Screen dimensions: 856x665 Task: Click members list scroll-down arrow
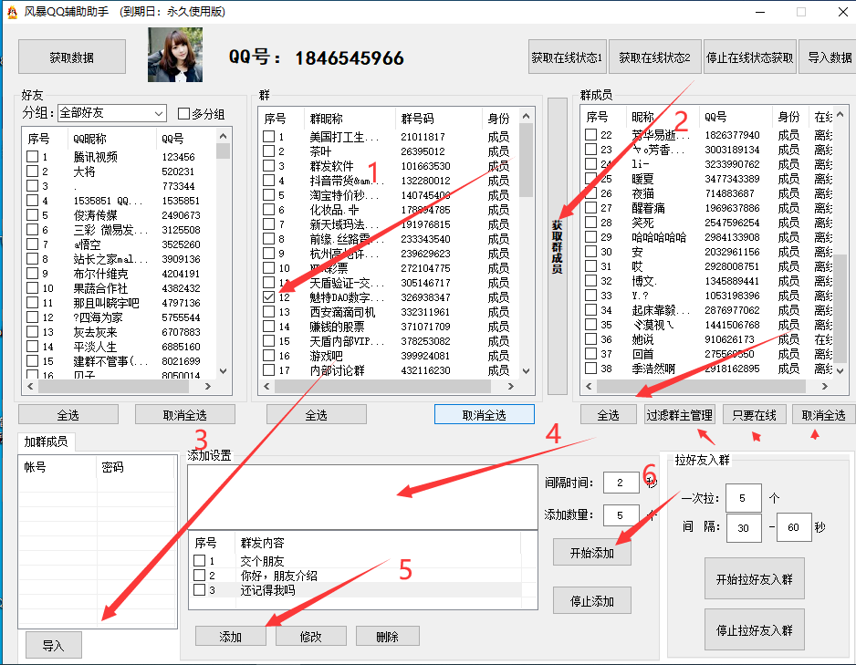click(x=840, y=369)
